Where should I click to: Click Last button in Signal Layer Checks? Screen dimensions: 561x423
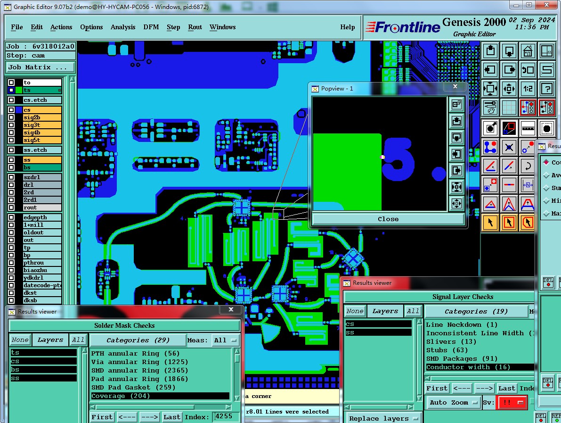click(507, 388)
